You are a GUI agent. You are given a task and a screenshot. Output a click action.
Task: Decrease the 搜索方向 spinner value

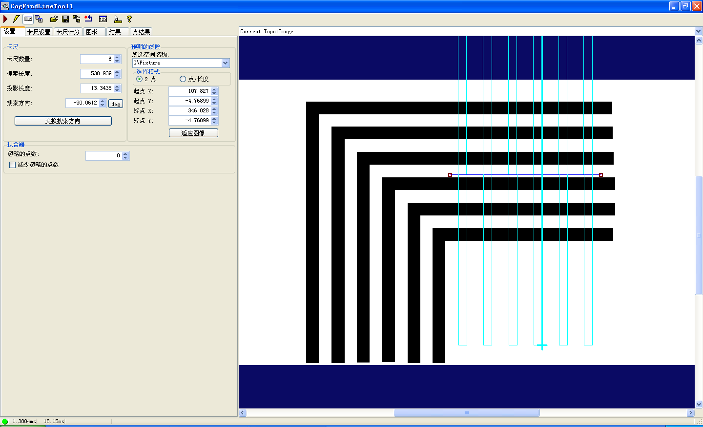tap(103, 105)
